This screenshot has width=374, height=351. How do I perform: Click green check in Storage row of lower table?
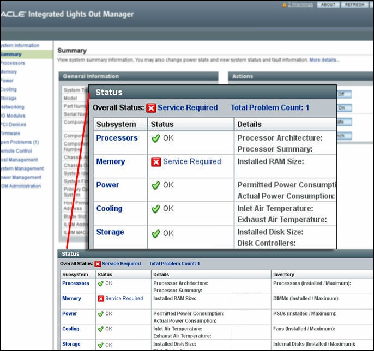(x=101, y=345)
